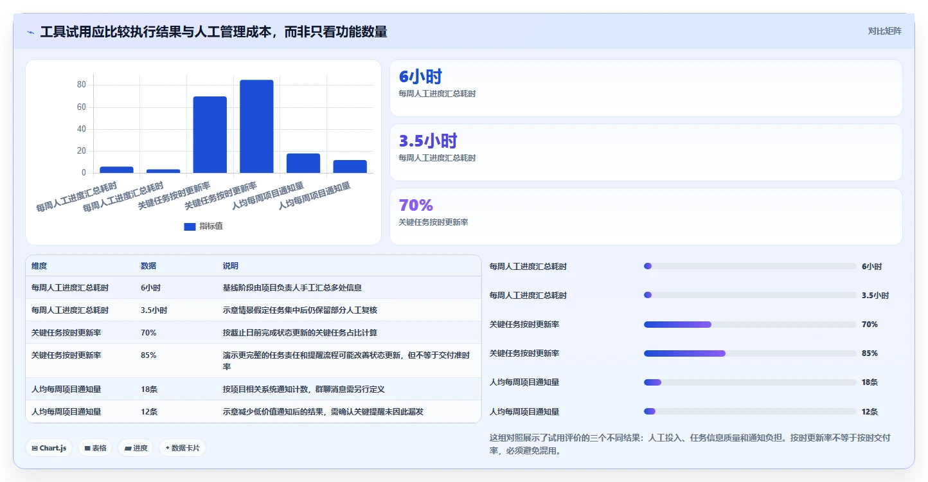This screenshot has height=482, width=928.
Task: Click the description starting with 按截止日前完成状态更新
Action: 300,333
